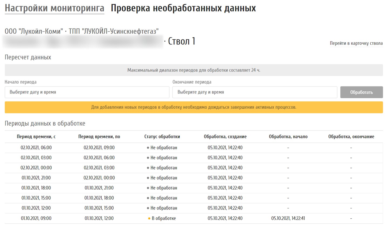Viewport: 389px width, 231px height.
Task: Click the Окончание периода label
Action: pyautogui.click(x=192, y=82)
